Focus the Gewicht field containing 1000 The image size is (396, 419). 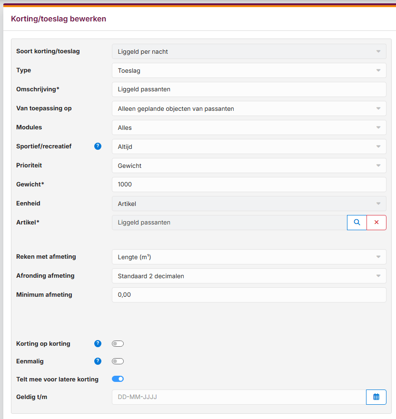pyautogui.click(x=248, y=185)
